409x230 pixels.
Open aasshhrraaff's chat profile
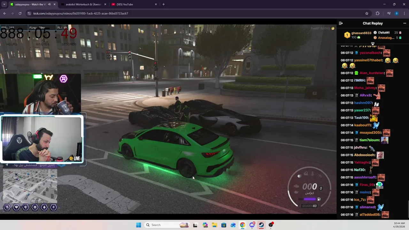365,177
